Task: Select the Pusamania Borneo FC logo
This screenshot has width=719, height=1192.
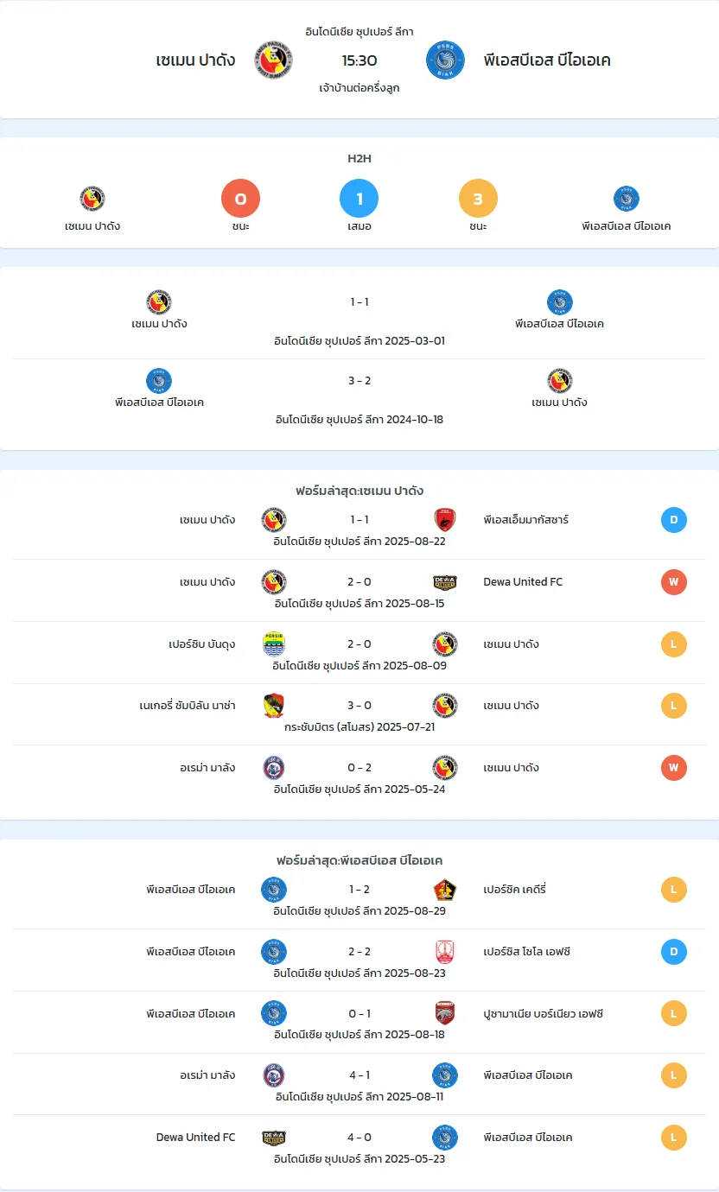Action: coord(445,1013)
